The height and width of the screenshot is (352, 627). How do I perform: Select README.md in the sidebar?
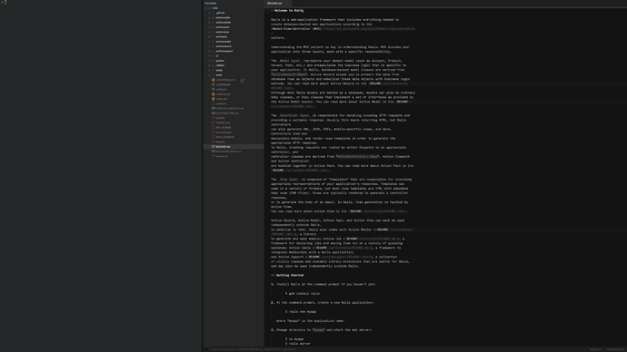tap(234, 147)
